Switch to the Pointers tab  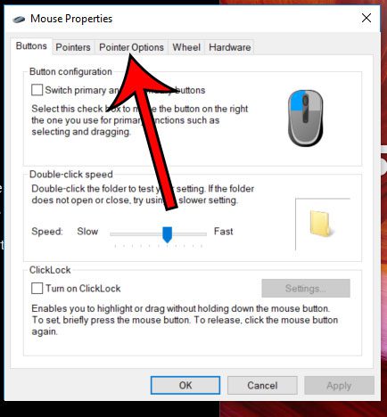click(x=73, y=47)
